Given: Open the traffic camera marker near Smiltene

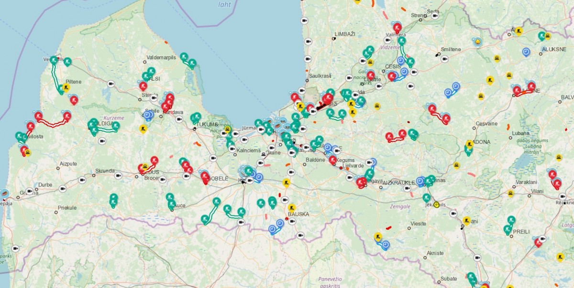Looking at the screenshot, I should click(444, 59).
